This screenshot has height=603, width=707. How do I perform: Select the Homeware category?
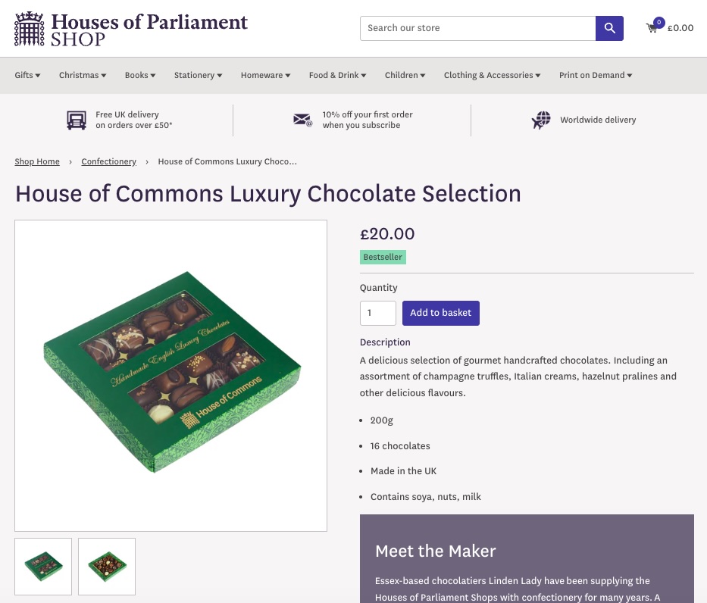pyautogui.click(x=264, y=75)
